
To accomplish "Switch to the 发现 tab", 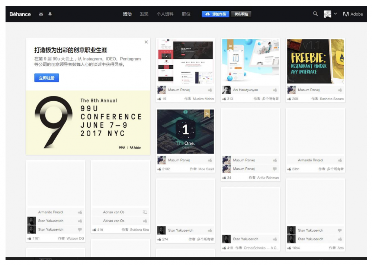I will click(144, 14).
